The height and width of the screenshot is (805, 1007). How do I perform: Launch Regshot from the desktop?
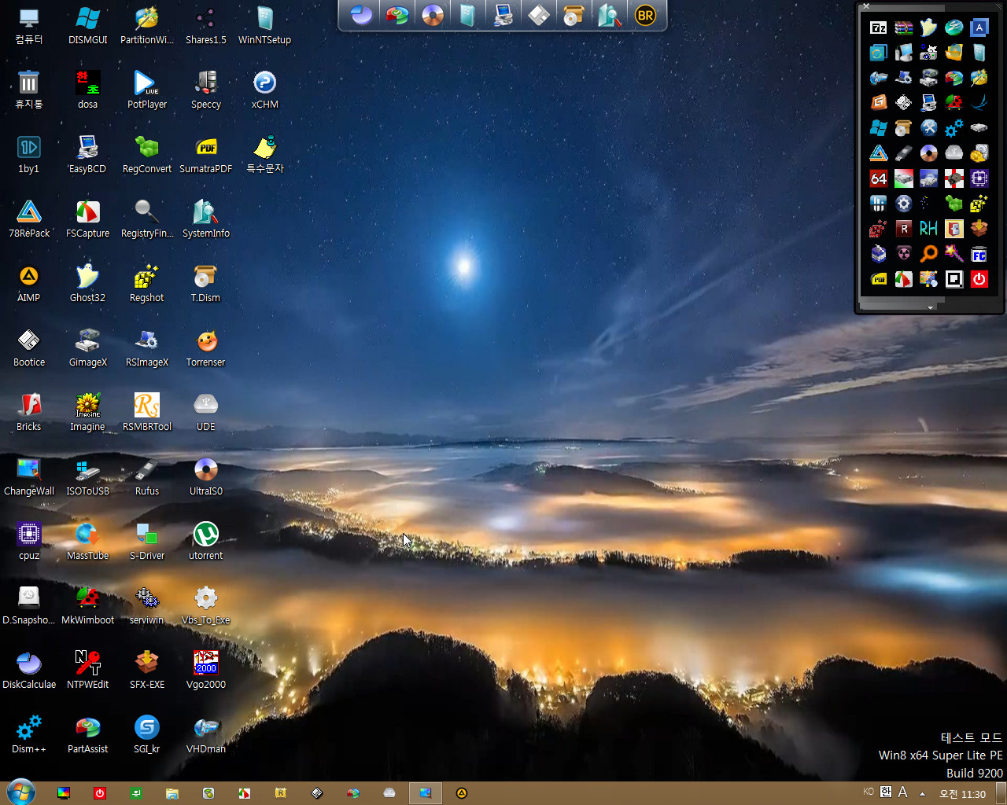point(147,284)
